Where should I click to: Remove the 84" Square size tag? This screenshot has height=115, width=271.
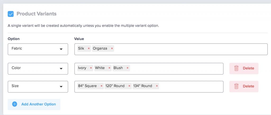(x=101, y=86)
